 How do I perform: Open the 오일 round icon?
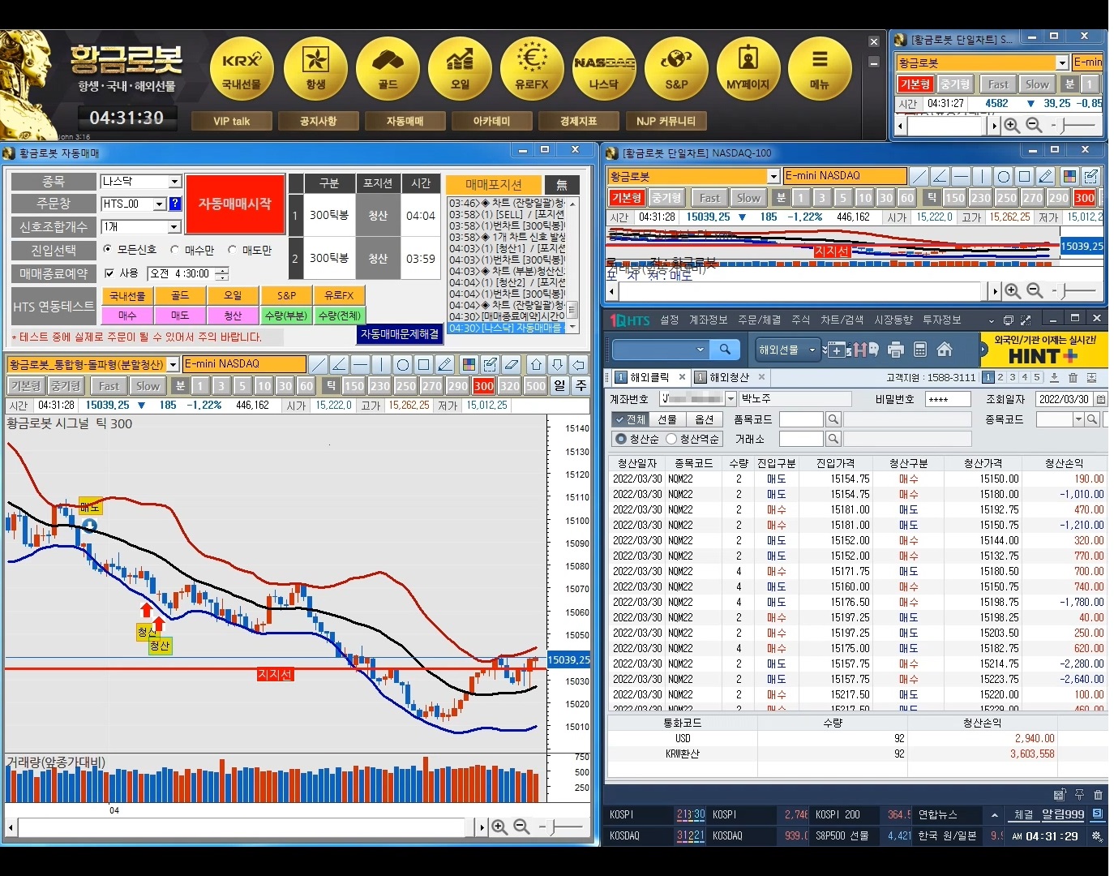tap(460, 68)
